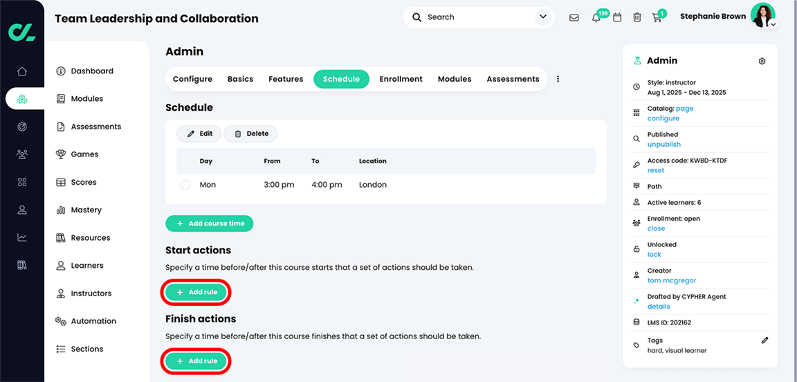Expand the user menu chevron by avatar

773,24
